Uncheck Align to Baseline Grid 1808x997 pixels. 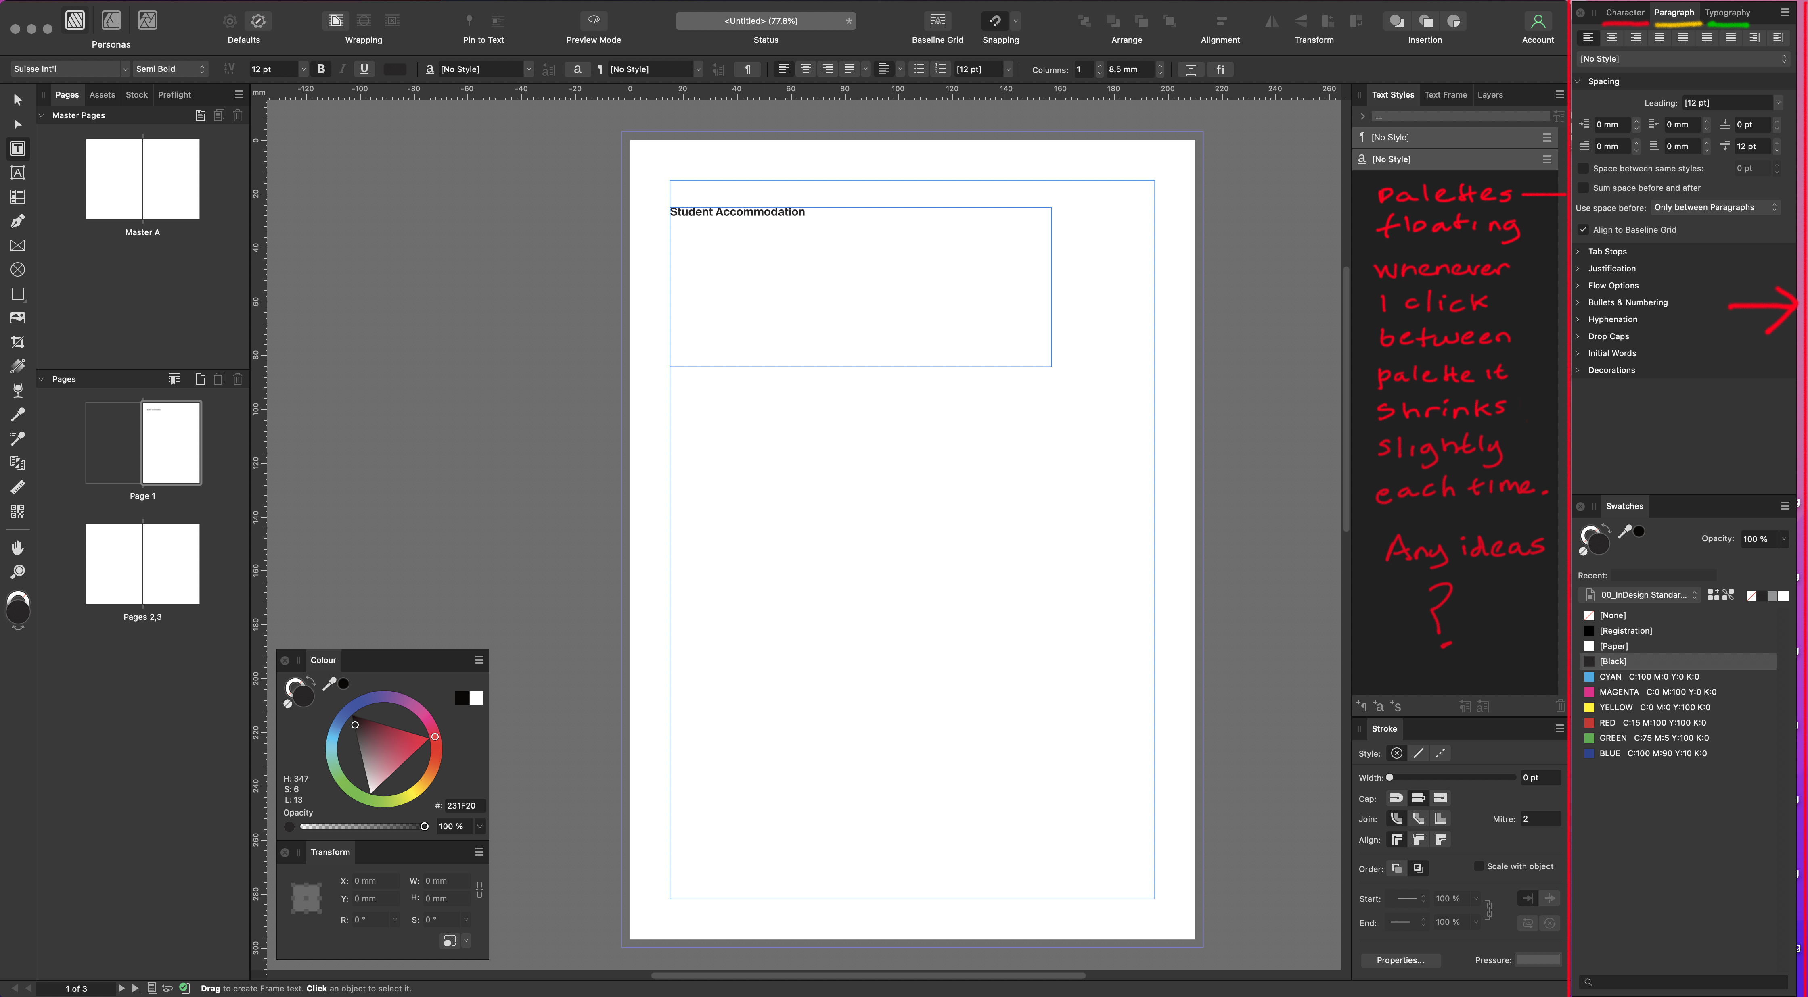pyautogui.click(x=1583, y=229)
